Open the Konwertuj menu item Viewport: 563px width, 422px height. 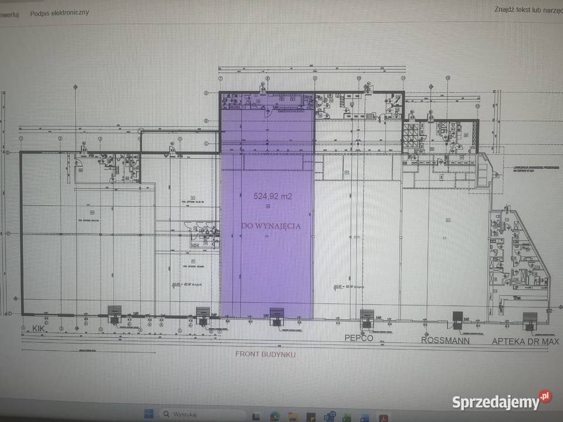click(9, 14)
